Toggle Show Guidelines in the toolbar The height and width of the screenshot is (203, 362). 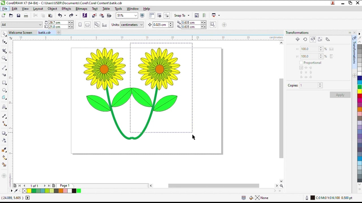167,16
